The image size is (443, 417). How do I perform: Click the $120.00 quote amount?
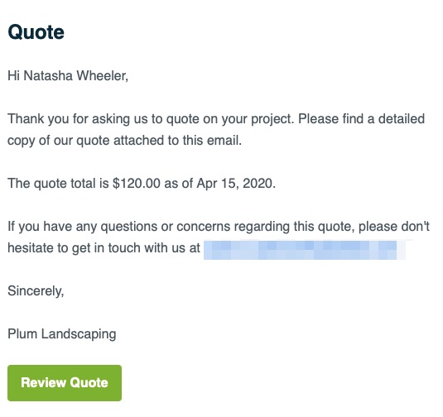[137, 183]
